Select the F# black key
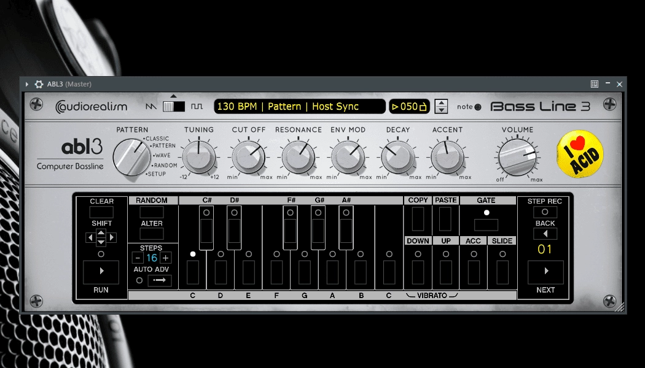The height and width of the screenshot is (368, 645). (x=290, y=228)
